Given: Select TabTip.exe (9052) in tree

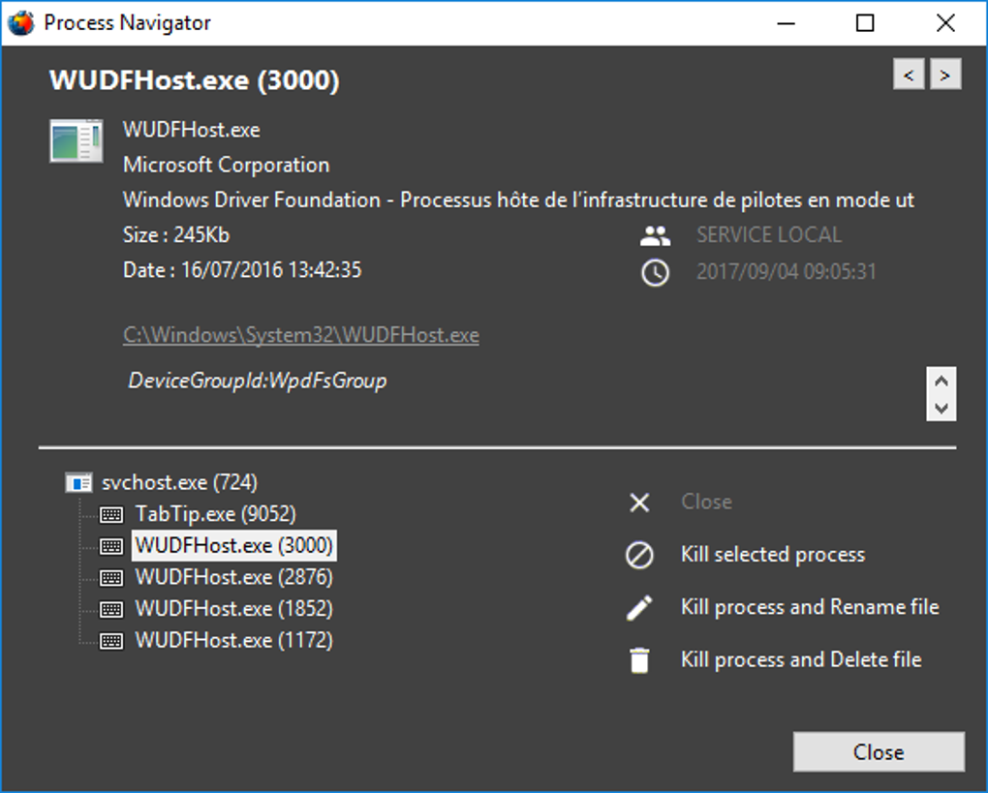Looking at the screenshot, I should (215, 514).
